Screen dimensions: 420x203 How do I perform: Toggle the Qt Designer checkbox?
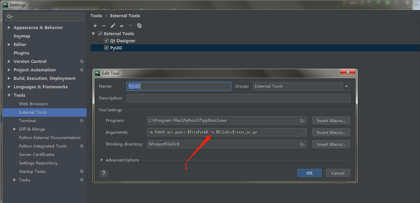point(106,41)
